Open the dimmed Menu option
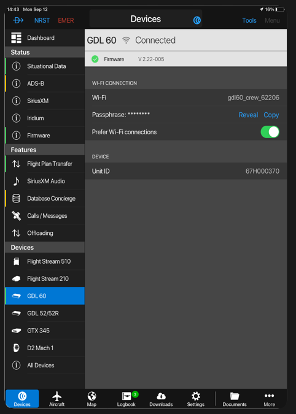The width and height of the screenshot is (296, 414). pyautogui.click(x=272, y=20)
